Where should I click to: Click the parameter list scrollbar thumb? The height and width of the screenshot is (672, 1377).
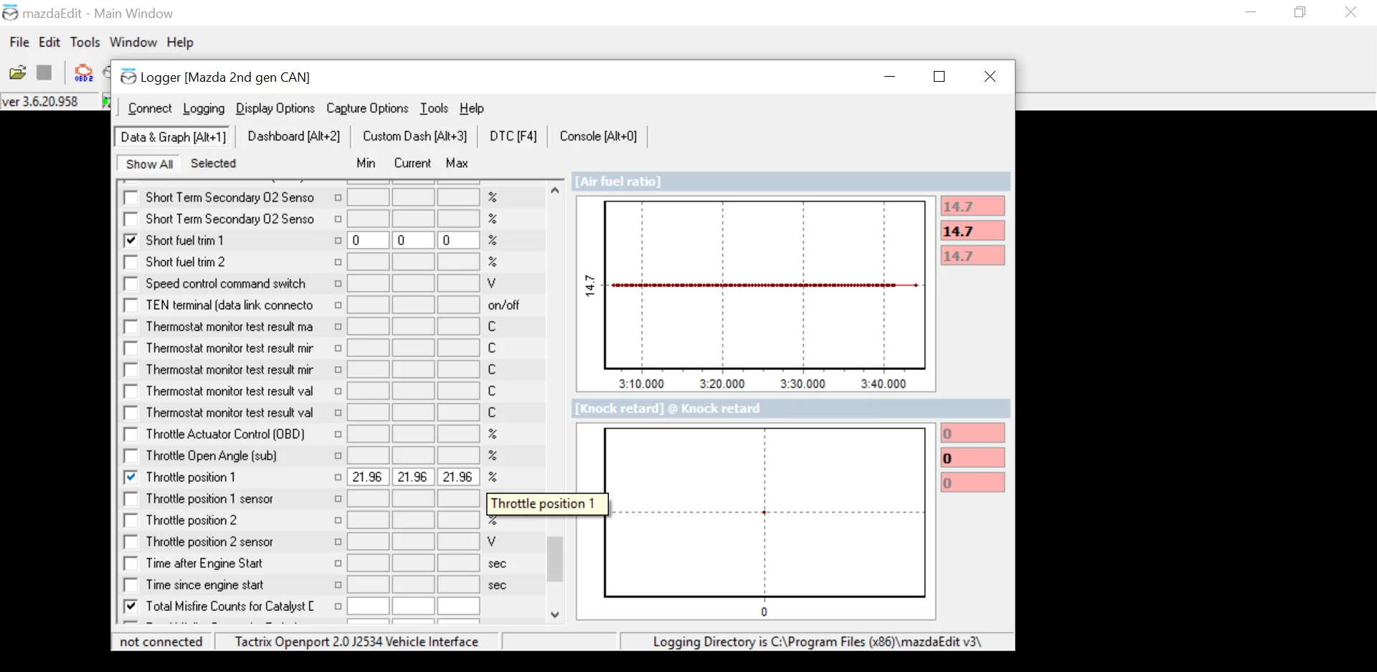[554, 559]
